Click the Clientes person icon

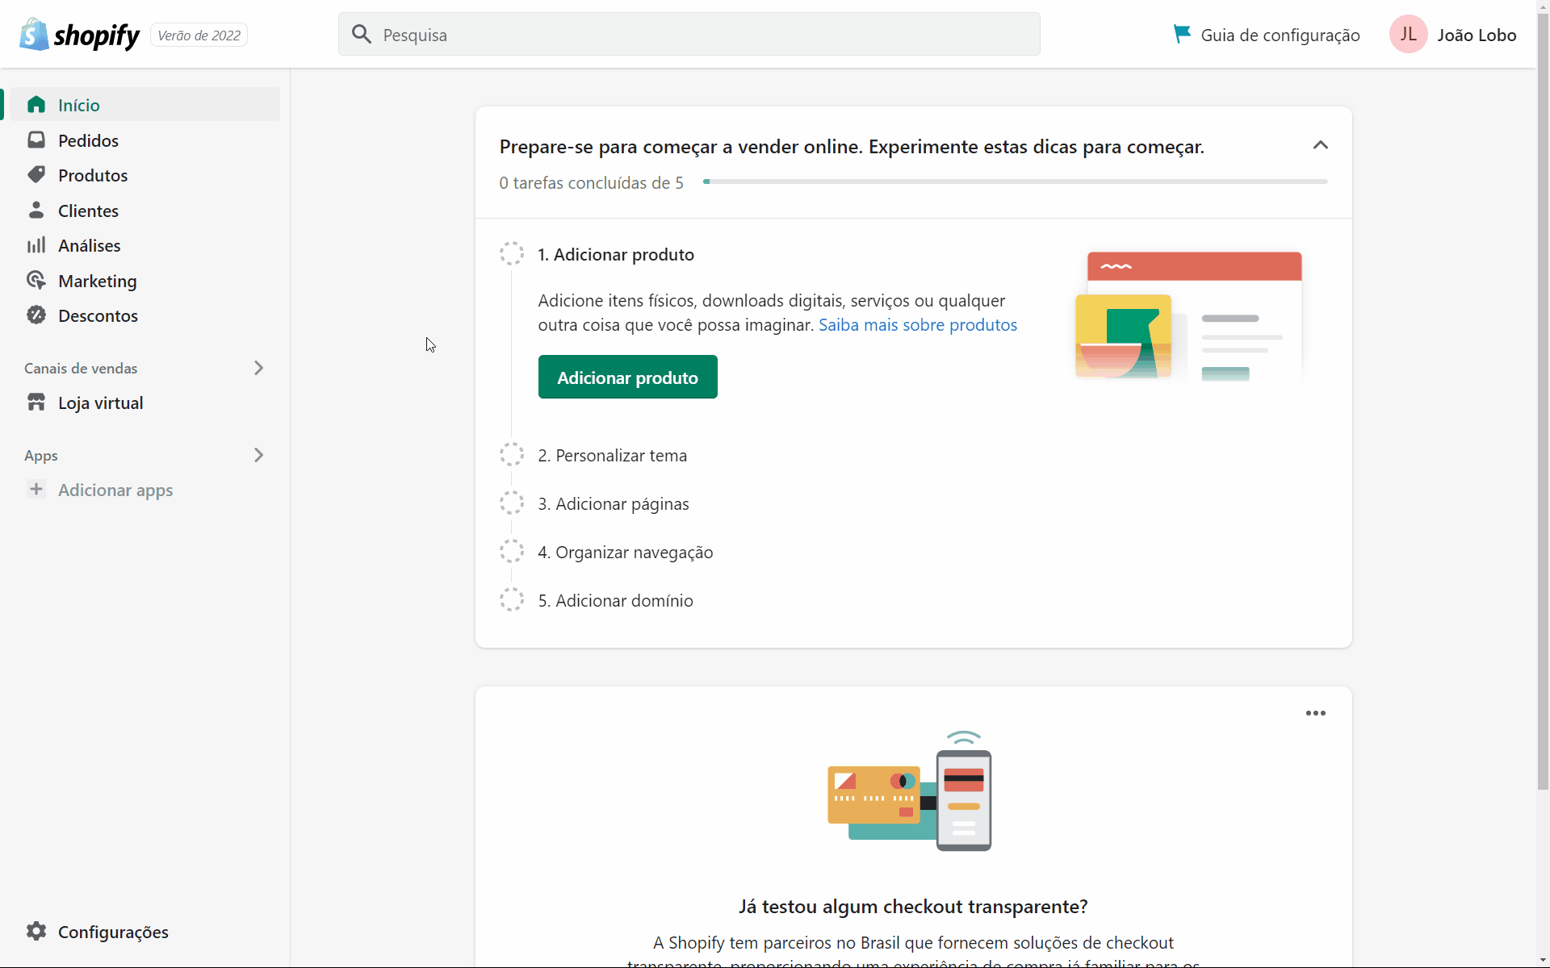point(36,210)
